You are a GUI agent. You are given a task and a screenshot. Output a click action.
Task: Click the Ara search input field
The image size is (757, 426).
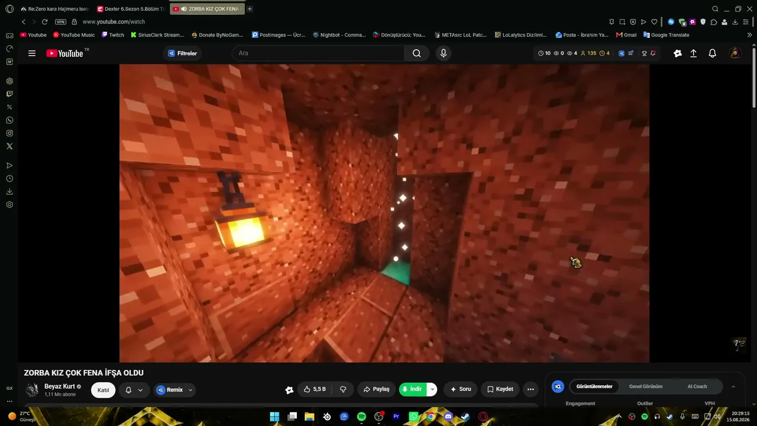[318, 53]
